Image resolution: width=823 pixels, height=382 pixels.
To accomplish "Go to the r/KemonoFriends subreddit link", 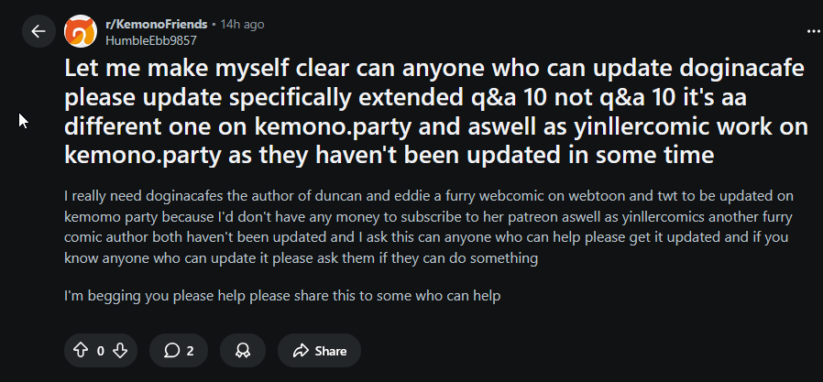I will [x=156, y=24].
